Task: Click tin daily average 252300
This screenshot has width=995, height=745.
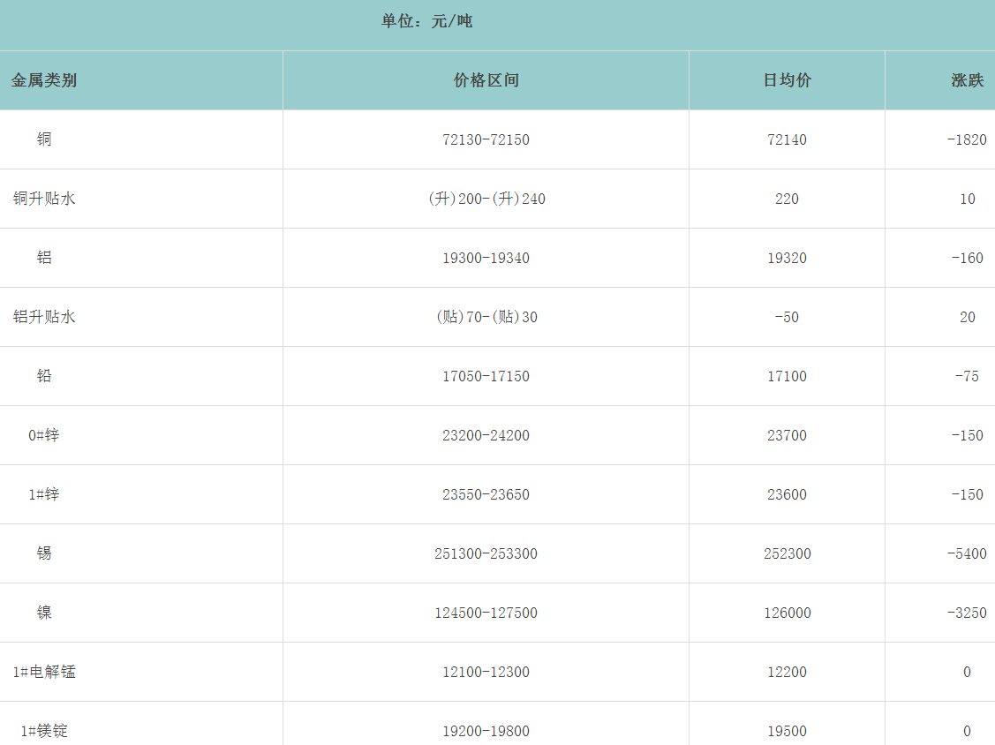Action: [x=787, y=553]
